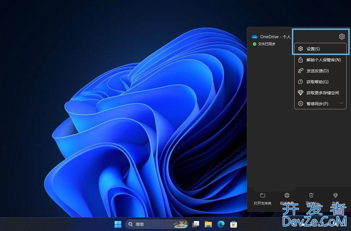Open the Windows Start button
Image resolution: width=351 pixels, height=231 pixels.
pos(118,224)
